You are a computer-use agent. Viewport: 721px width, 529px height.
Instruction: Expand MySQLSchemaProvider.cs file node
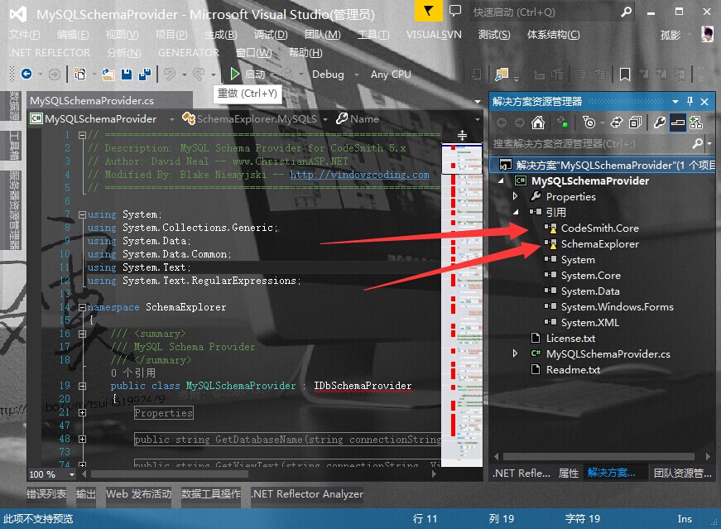pos(515,353)
